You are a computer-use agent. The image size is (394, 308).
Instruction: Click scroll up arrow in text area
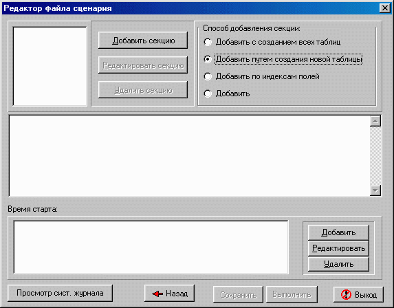coord(375,121)
